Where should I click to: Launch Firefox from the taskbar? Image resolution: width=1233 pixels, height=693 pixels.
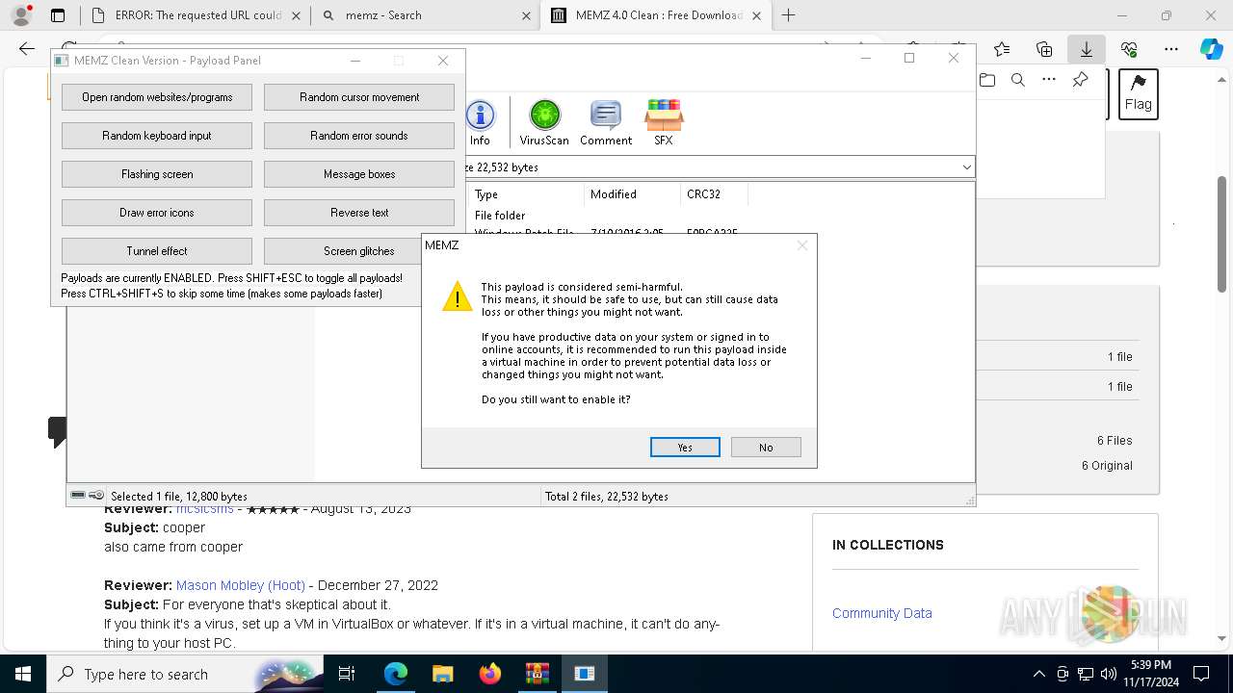point(490,674)
